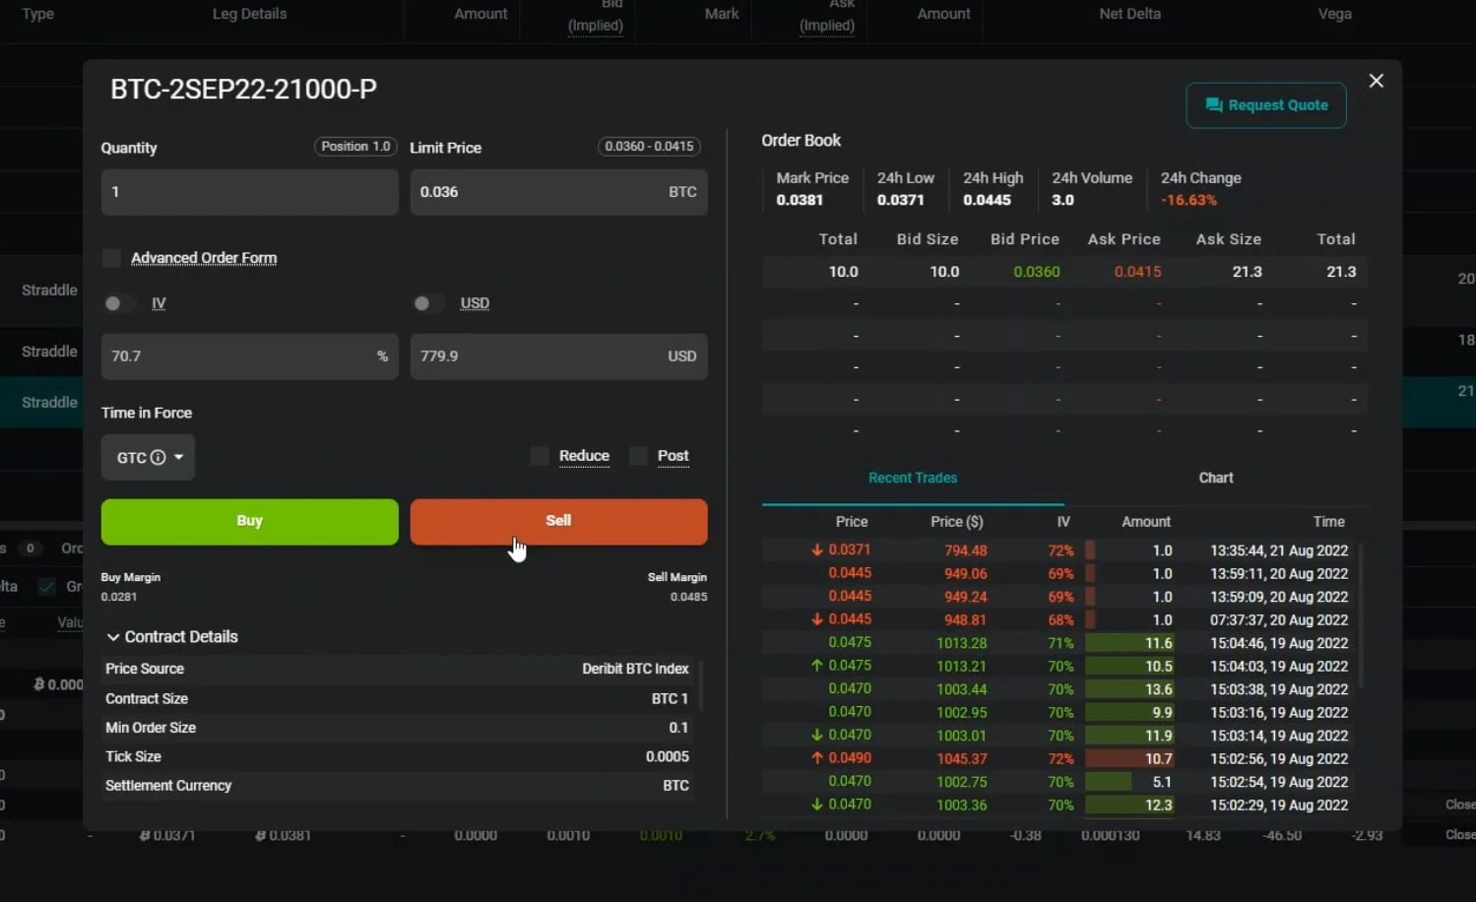
Task: Enable the Advanced Order Form checkbox
Action: pyautogui.click(x=111, y=258)
